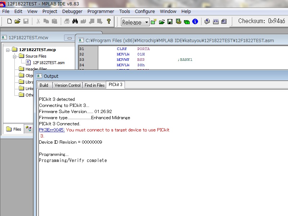The height and width of the screenshot is (216, 288).
Task: Click the blue info icon
Action: (195, 22)
